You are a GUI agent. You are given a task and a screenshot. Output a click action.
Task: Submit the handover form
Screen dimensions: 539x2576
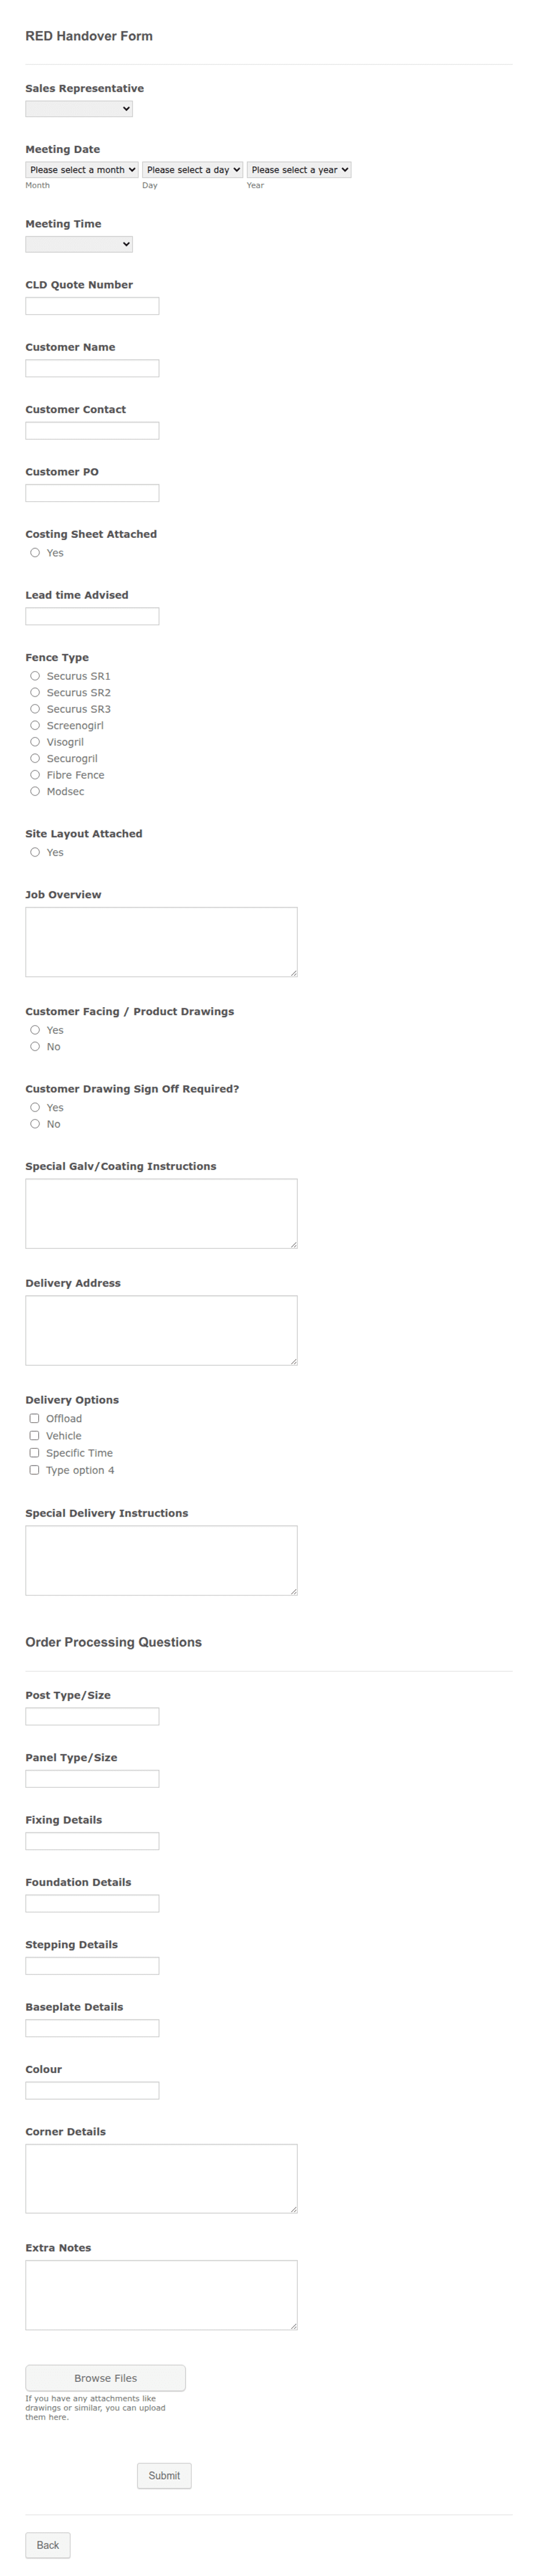click(164, 2475)
